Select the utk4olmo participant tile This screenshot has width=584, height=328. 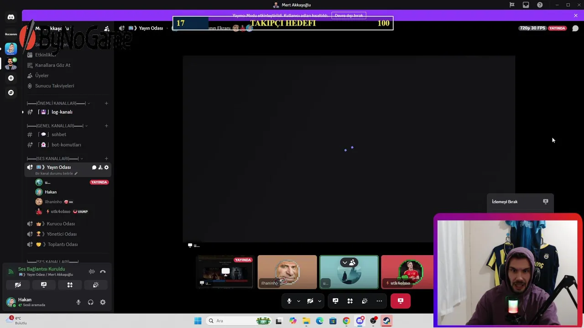pos(407,272)
